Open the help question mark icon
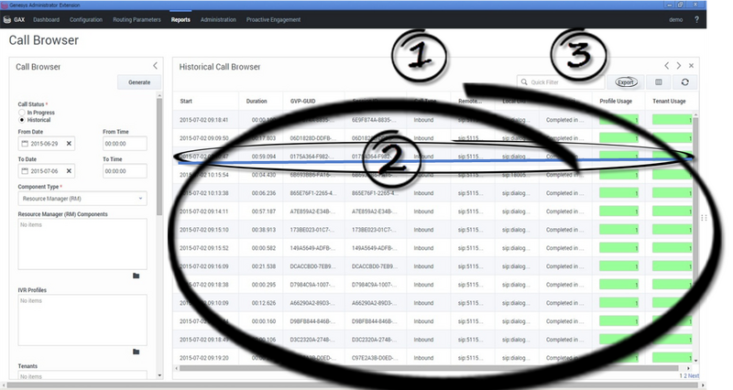Viewport: 733px width, 390px height. [696, 19]
